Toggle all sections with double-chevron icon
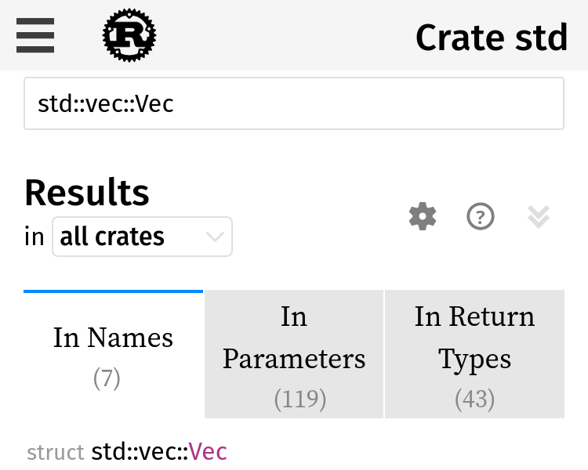Viewport: 588px width, 470px height. point(539,216)
